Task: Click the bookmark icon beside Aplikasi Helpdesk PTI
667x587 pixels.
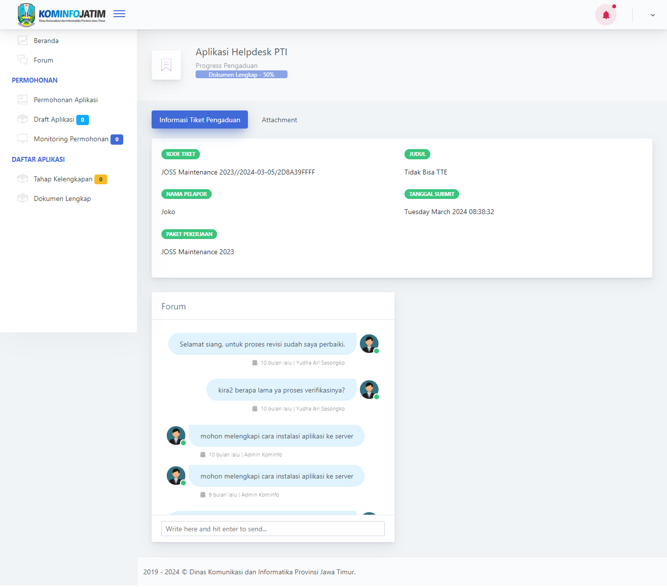Action: [x=166, y=65]
